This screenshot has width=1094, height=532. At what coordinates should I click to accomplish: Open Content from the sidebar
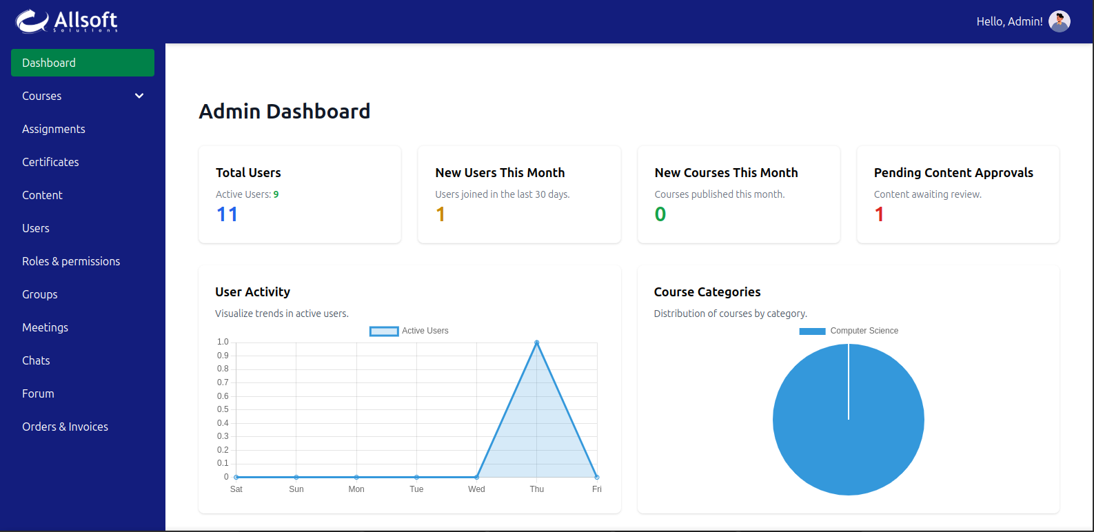coord(42,195)
